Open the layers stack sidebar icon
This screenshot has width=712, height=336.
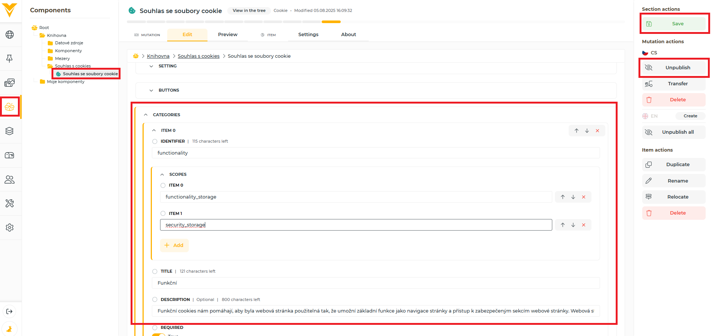tap(10, 131)
